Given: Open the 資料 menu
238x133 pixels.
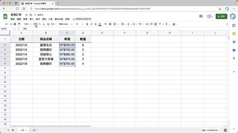Looking at the screenshot, I should click(44, 19).
